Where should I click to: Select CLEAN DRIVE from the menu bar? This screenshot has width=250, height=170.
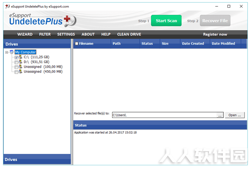pyautogui.click(x=129, y=34)
